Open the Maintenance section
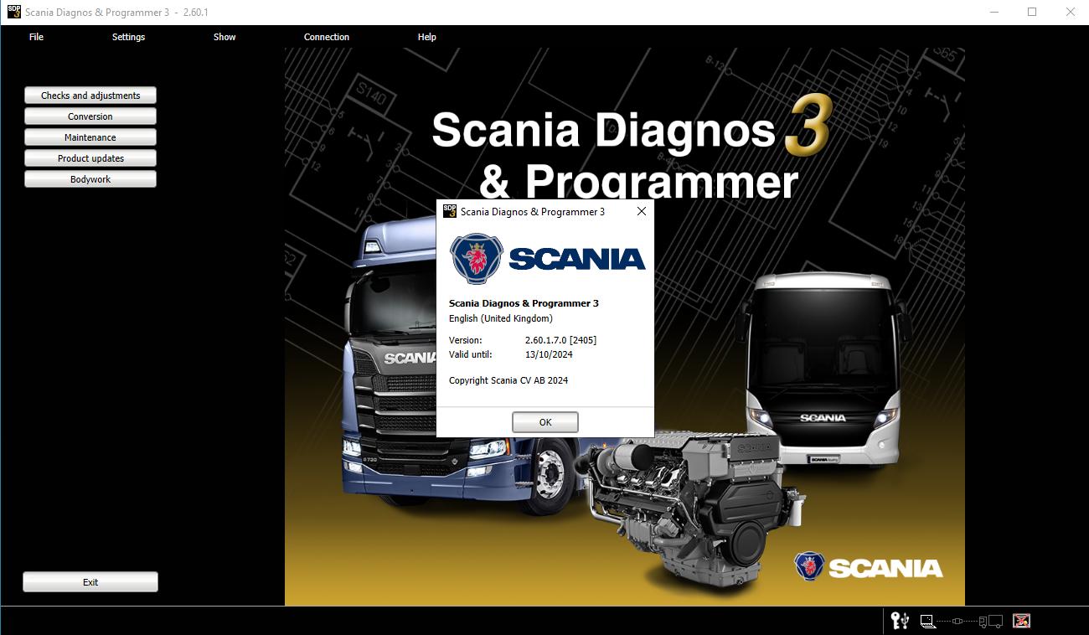This screenshot has width=1089, height=635. click(90, 137)
